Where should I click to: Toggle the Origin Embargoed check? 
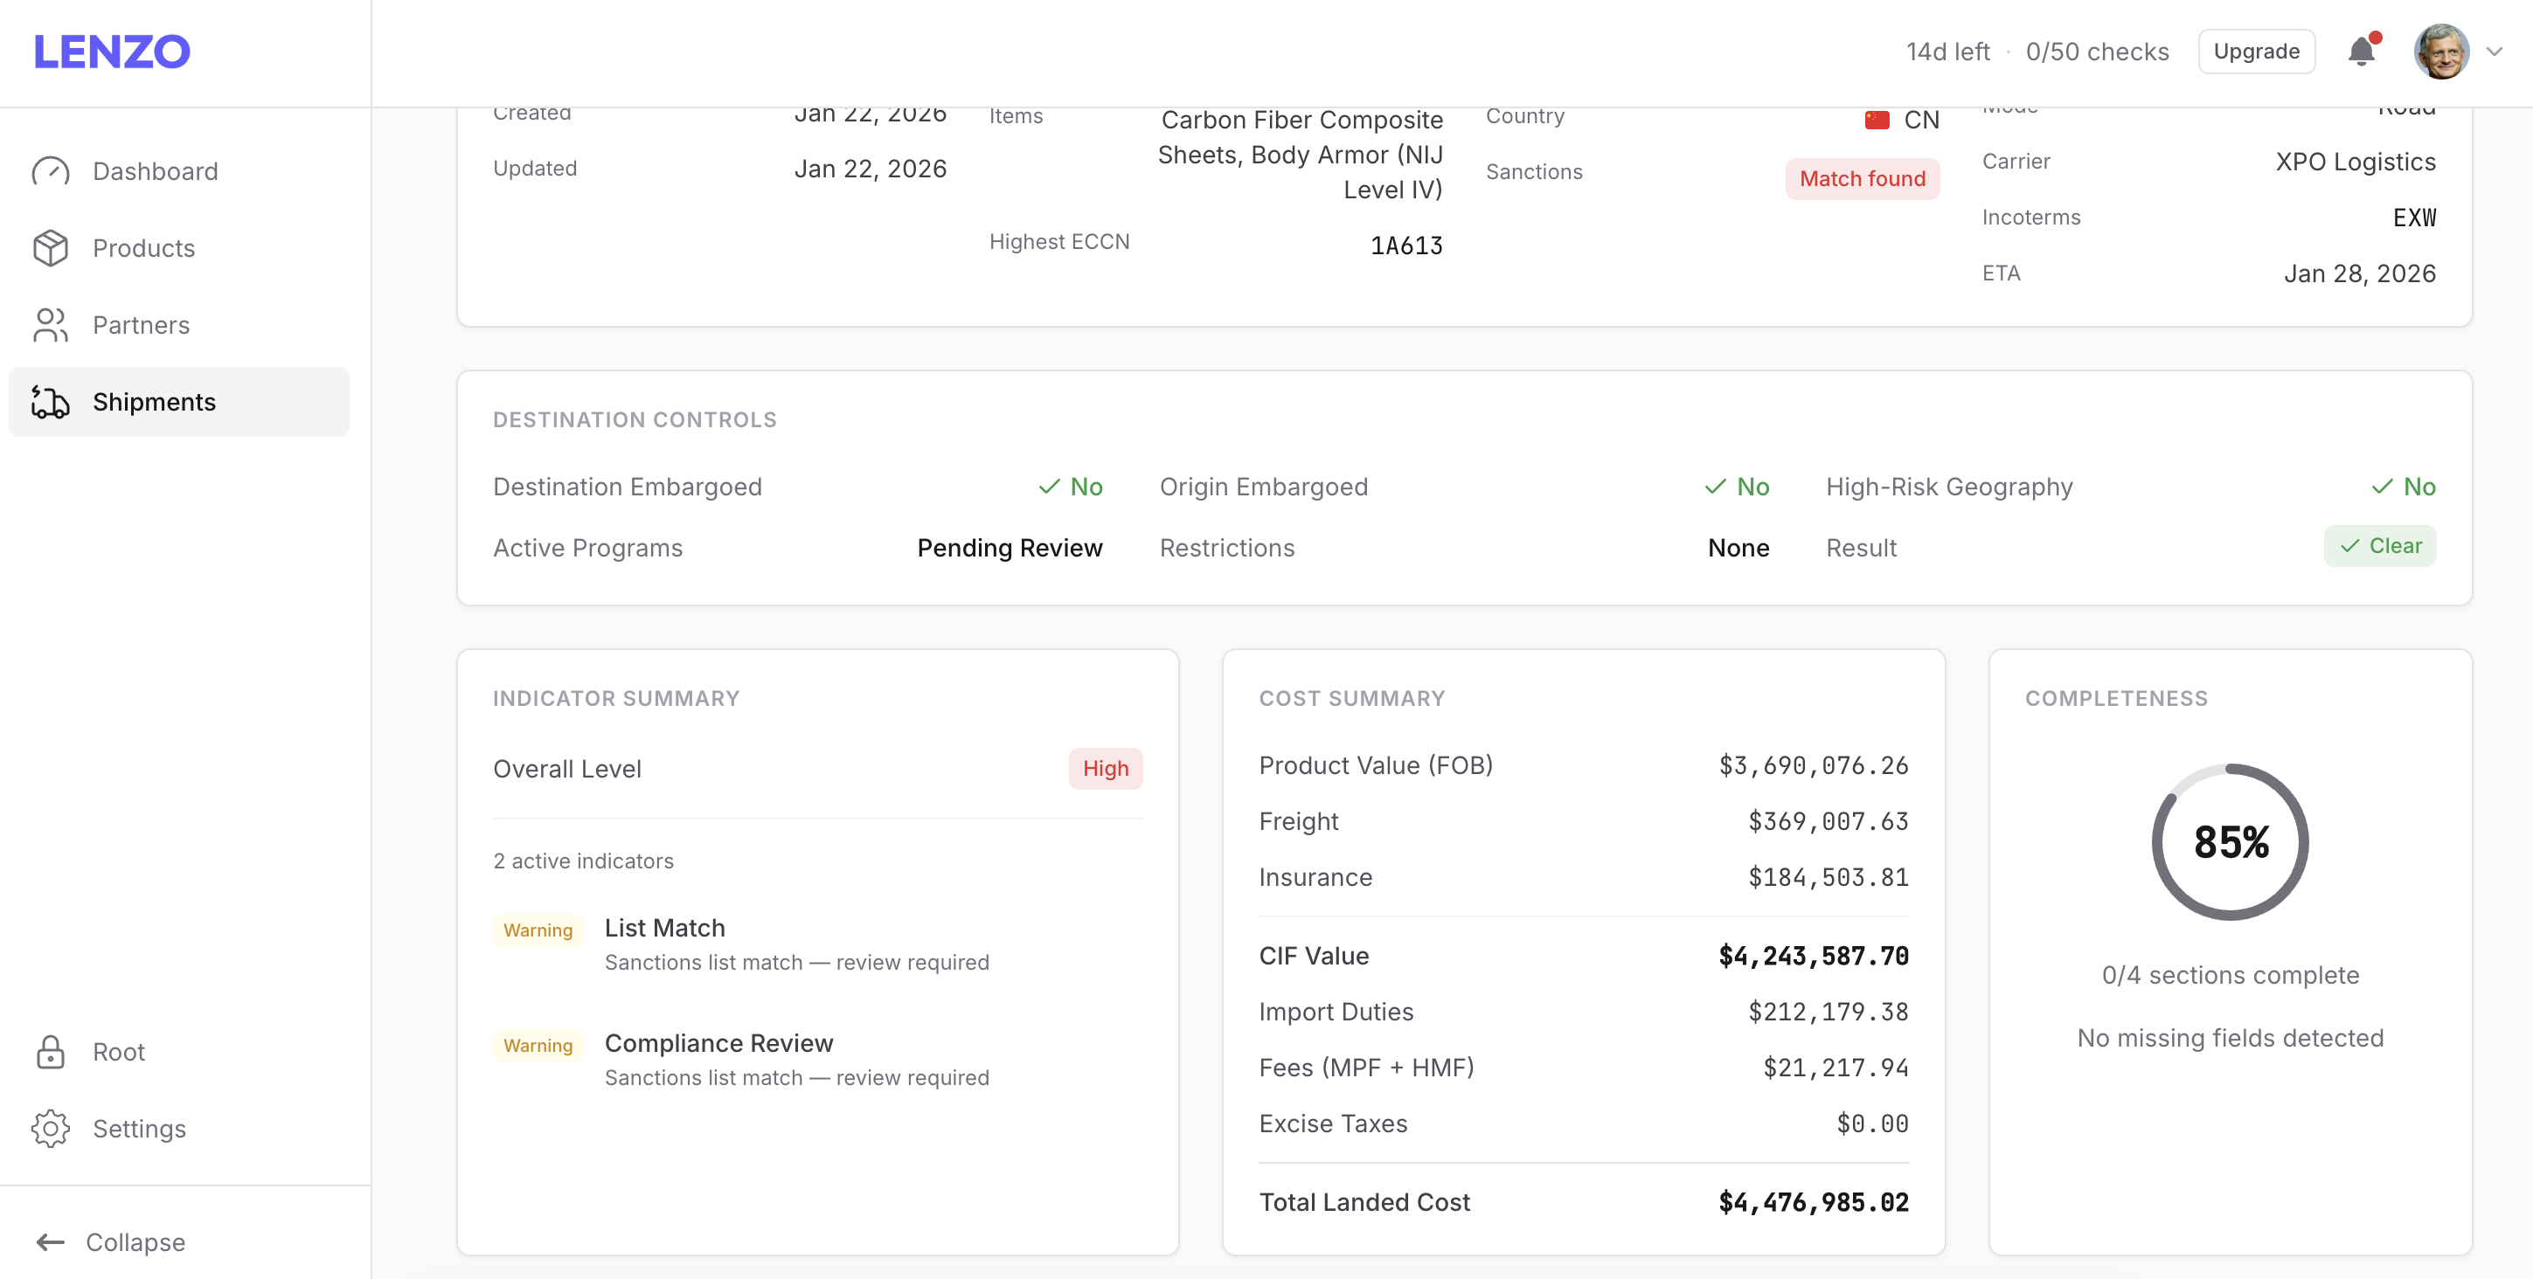pyautogui.click(x=1737, y=486)
